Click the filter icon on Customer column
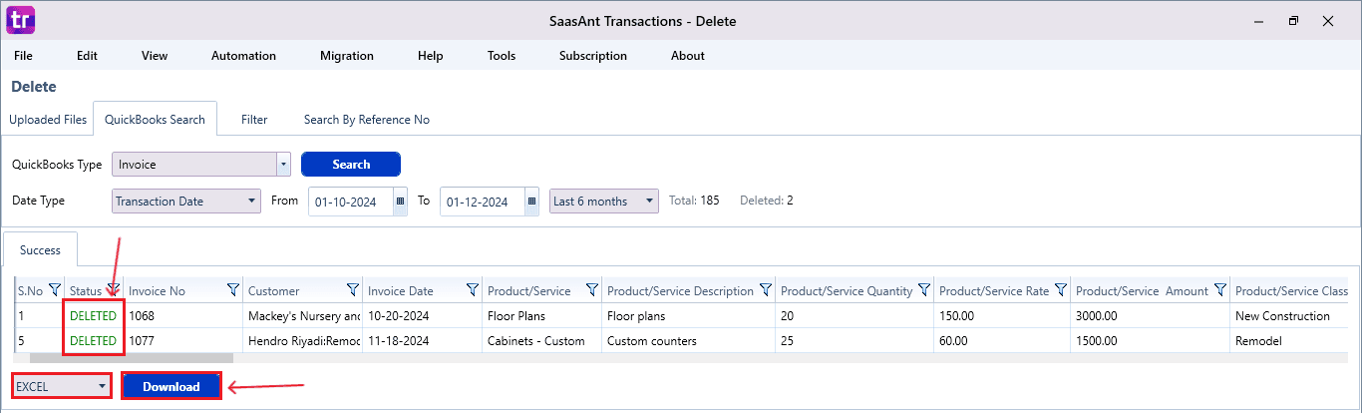Image resolution: width=1362 pixels, height=413 pixels. [x=352, y=290]
